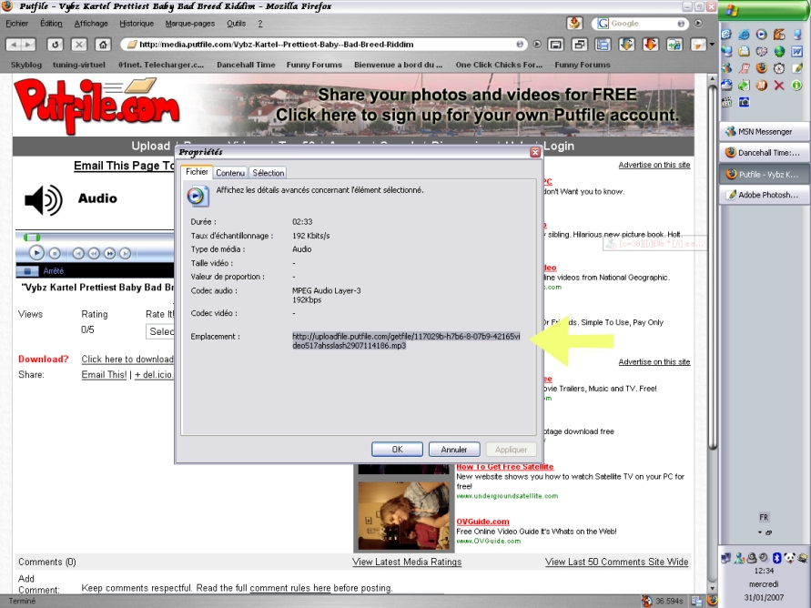
Task: Open the Affichage menu
Action: coord(91,24)
